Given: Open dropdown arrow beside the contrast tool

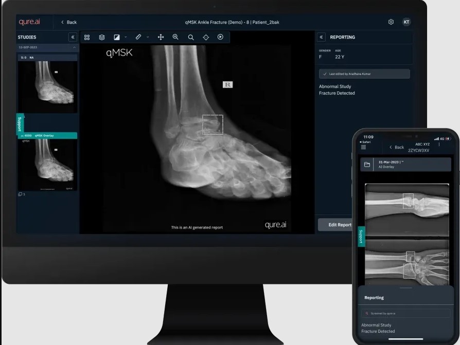Looking at the screenshot, I should 126,37.
